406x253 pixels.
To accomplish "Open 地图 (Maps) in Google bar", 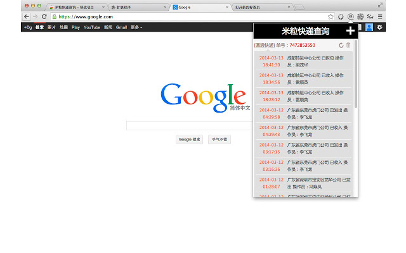I will tap(63, 27).
